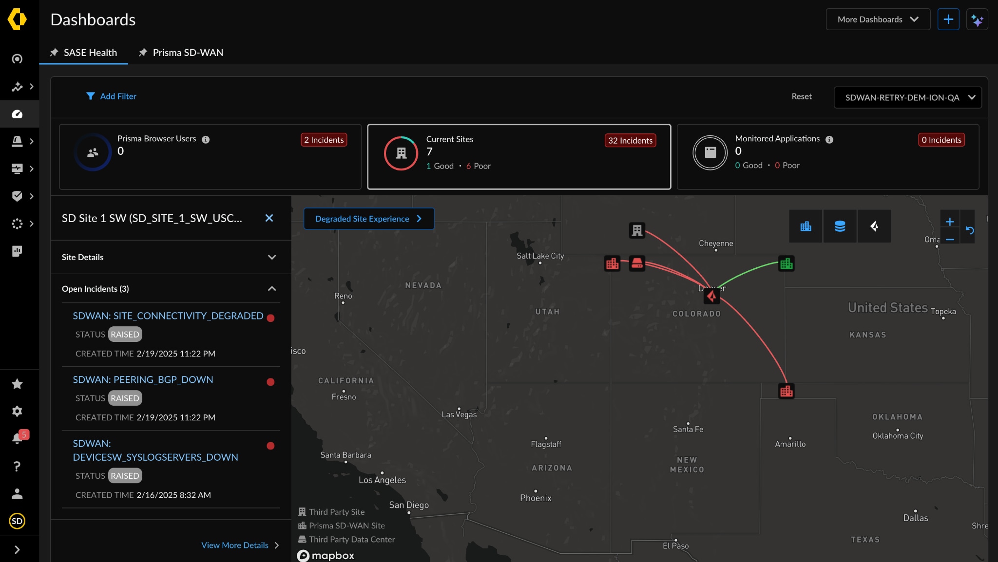
Task: Select the Monitor icon at sidebar top
Action: (x=18, y=58)
